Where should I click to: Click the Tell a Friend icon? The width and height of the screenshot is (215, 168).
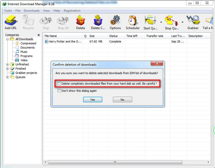pos(210,21)
